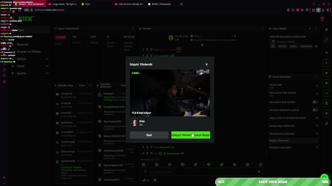Collapse the chat leaderboard chevron
332x186 pixels.
click(x=202, y=45)
